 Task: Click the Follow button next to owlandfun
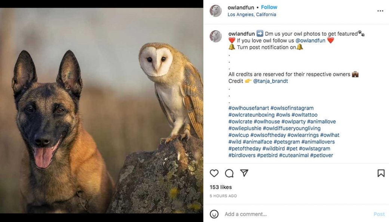point(269,7)
